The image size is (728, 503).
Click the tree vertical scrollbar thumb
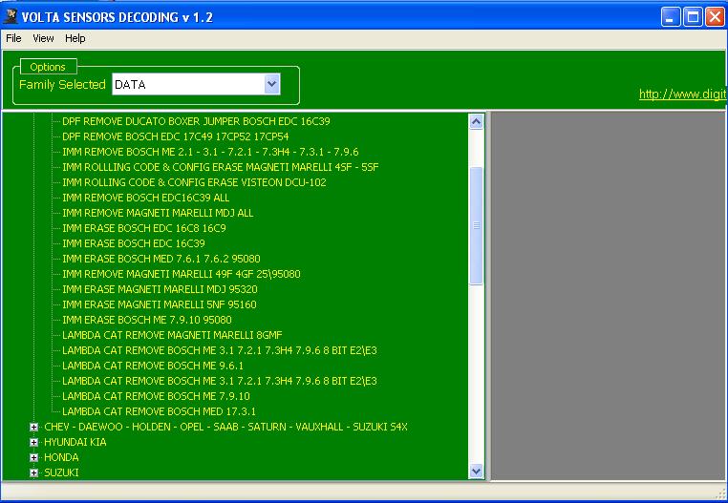coord(477,225)
